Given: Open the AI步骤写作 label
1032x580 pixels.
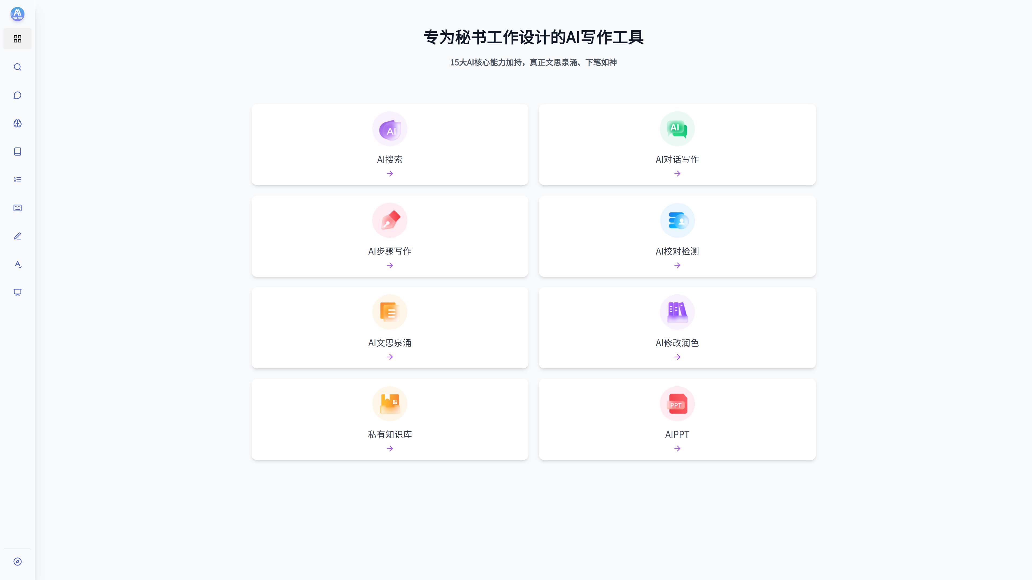Looking at the screenshot, I should (390, 251).
